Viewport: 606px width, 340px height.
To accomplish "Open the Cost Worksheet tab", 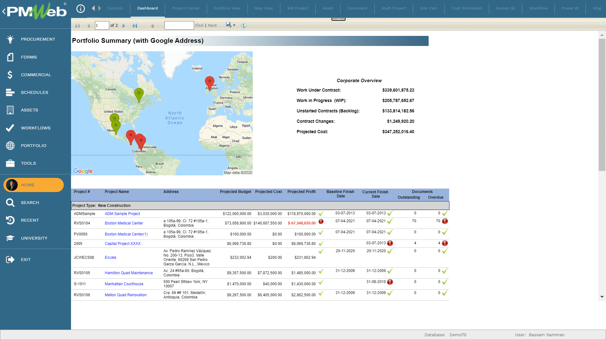I will 467,8.
